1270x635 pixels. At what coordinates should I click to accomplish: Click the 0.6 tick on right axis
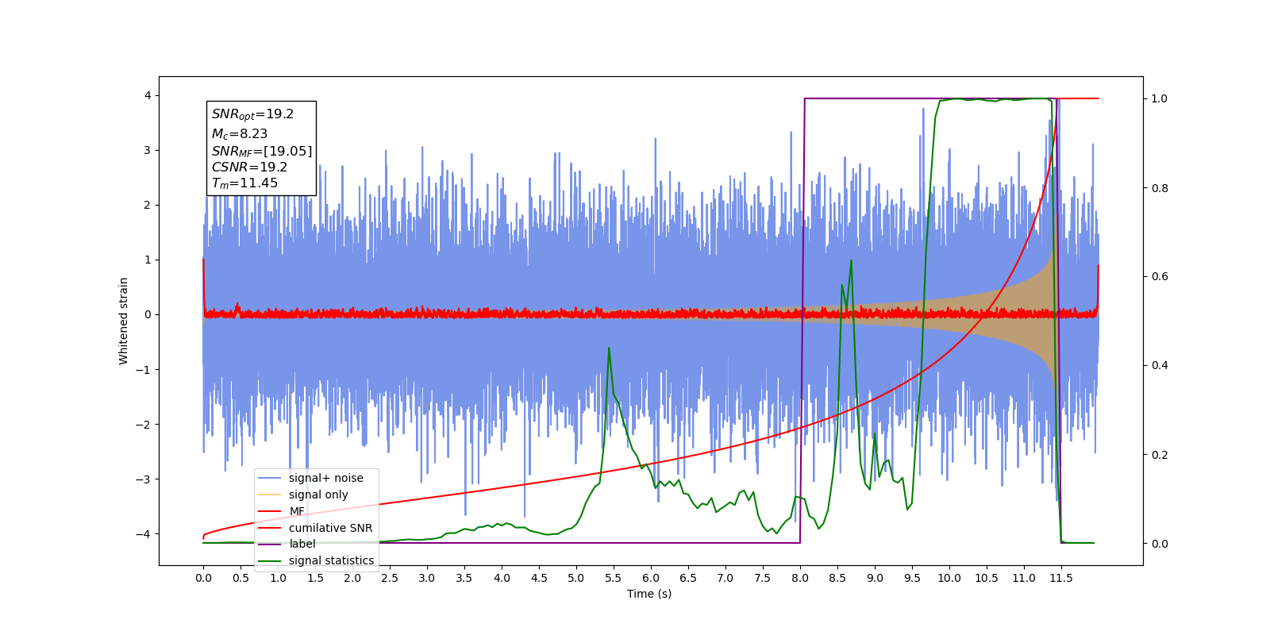[1160, 277]
